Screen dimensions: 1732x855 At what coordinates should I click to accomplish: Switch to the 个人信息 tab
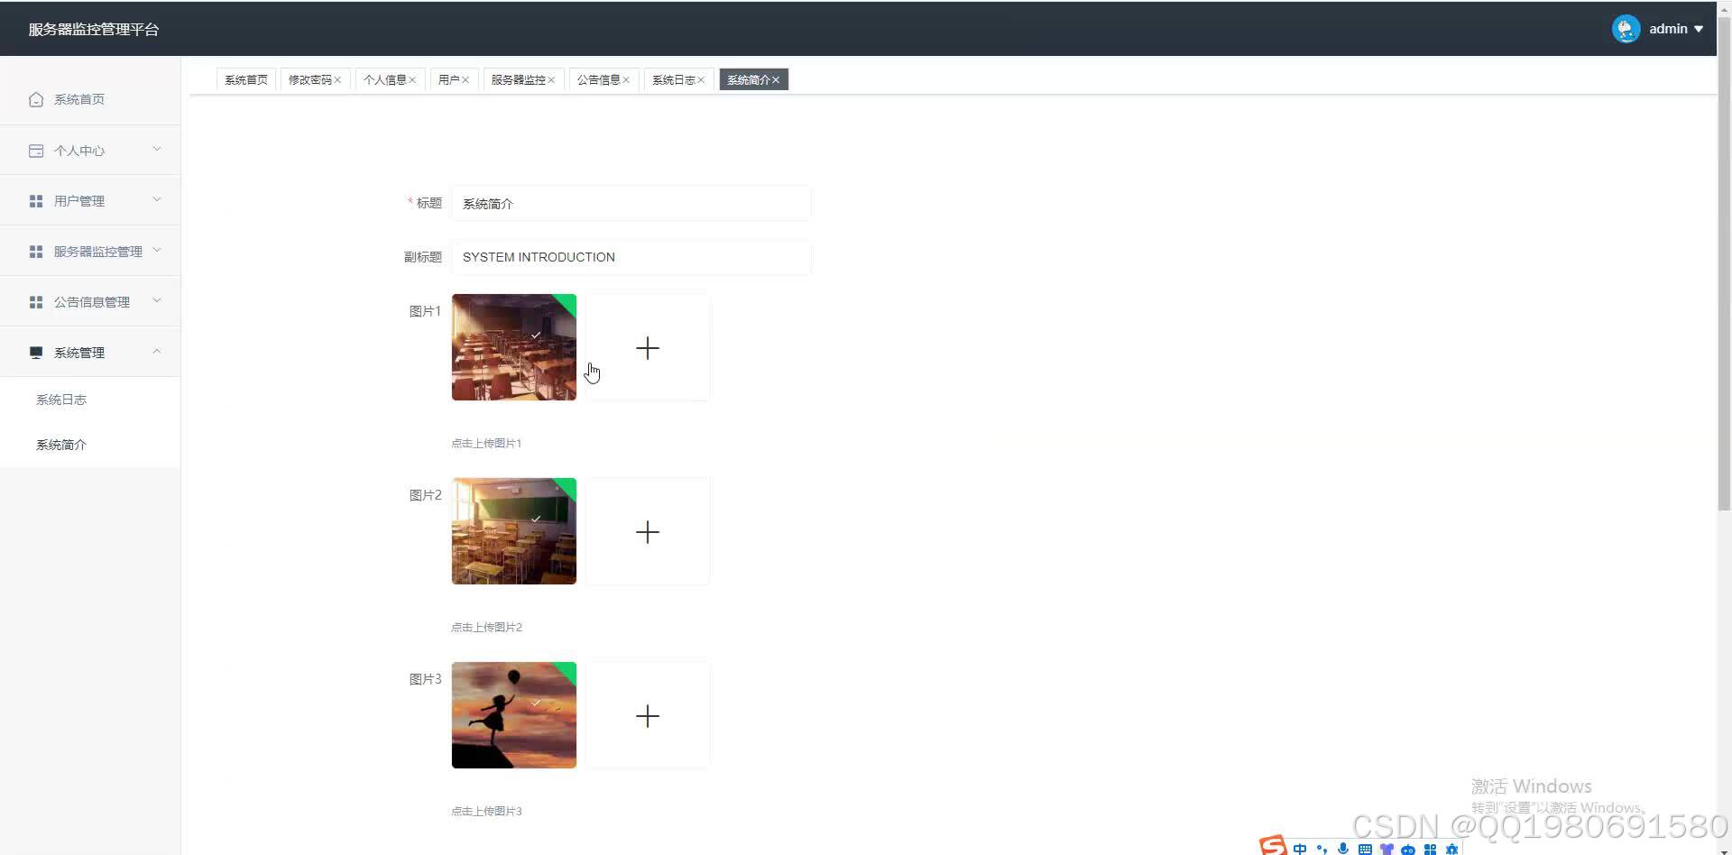tap(384, 80)
